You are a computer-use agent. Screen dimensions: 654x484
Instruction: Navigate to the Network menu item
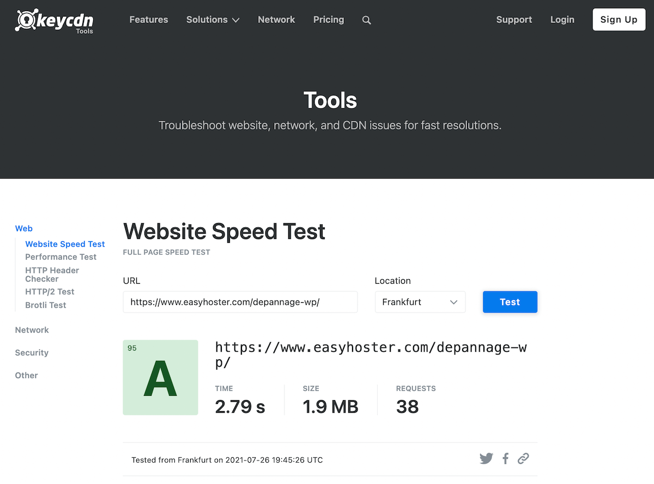[x=276, y=20]
